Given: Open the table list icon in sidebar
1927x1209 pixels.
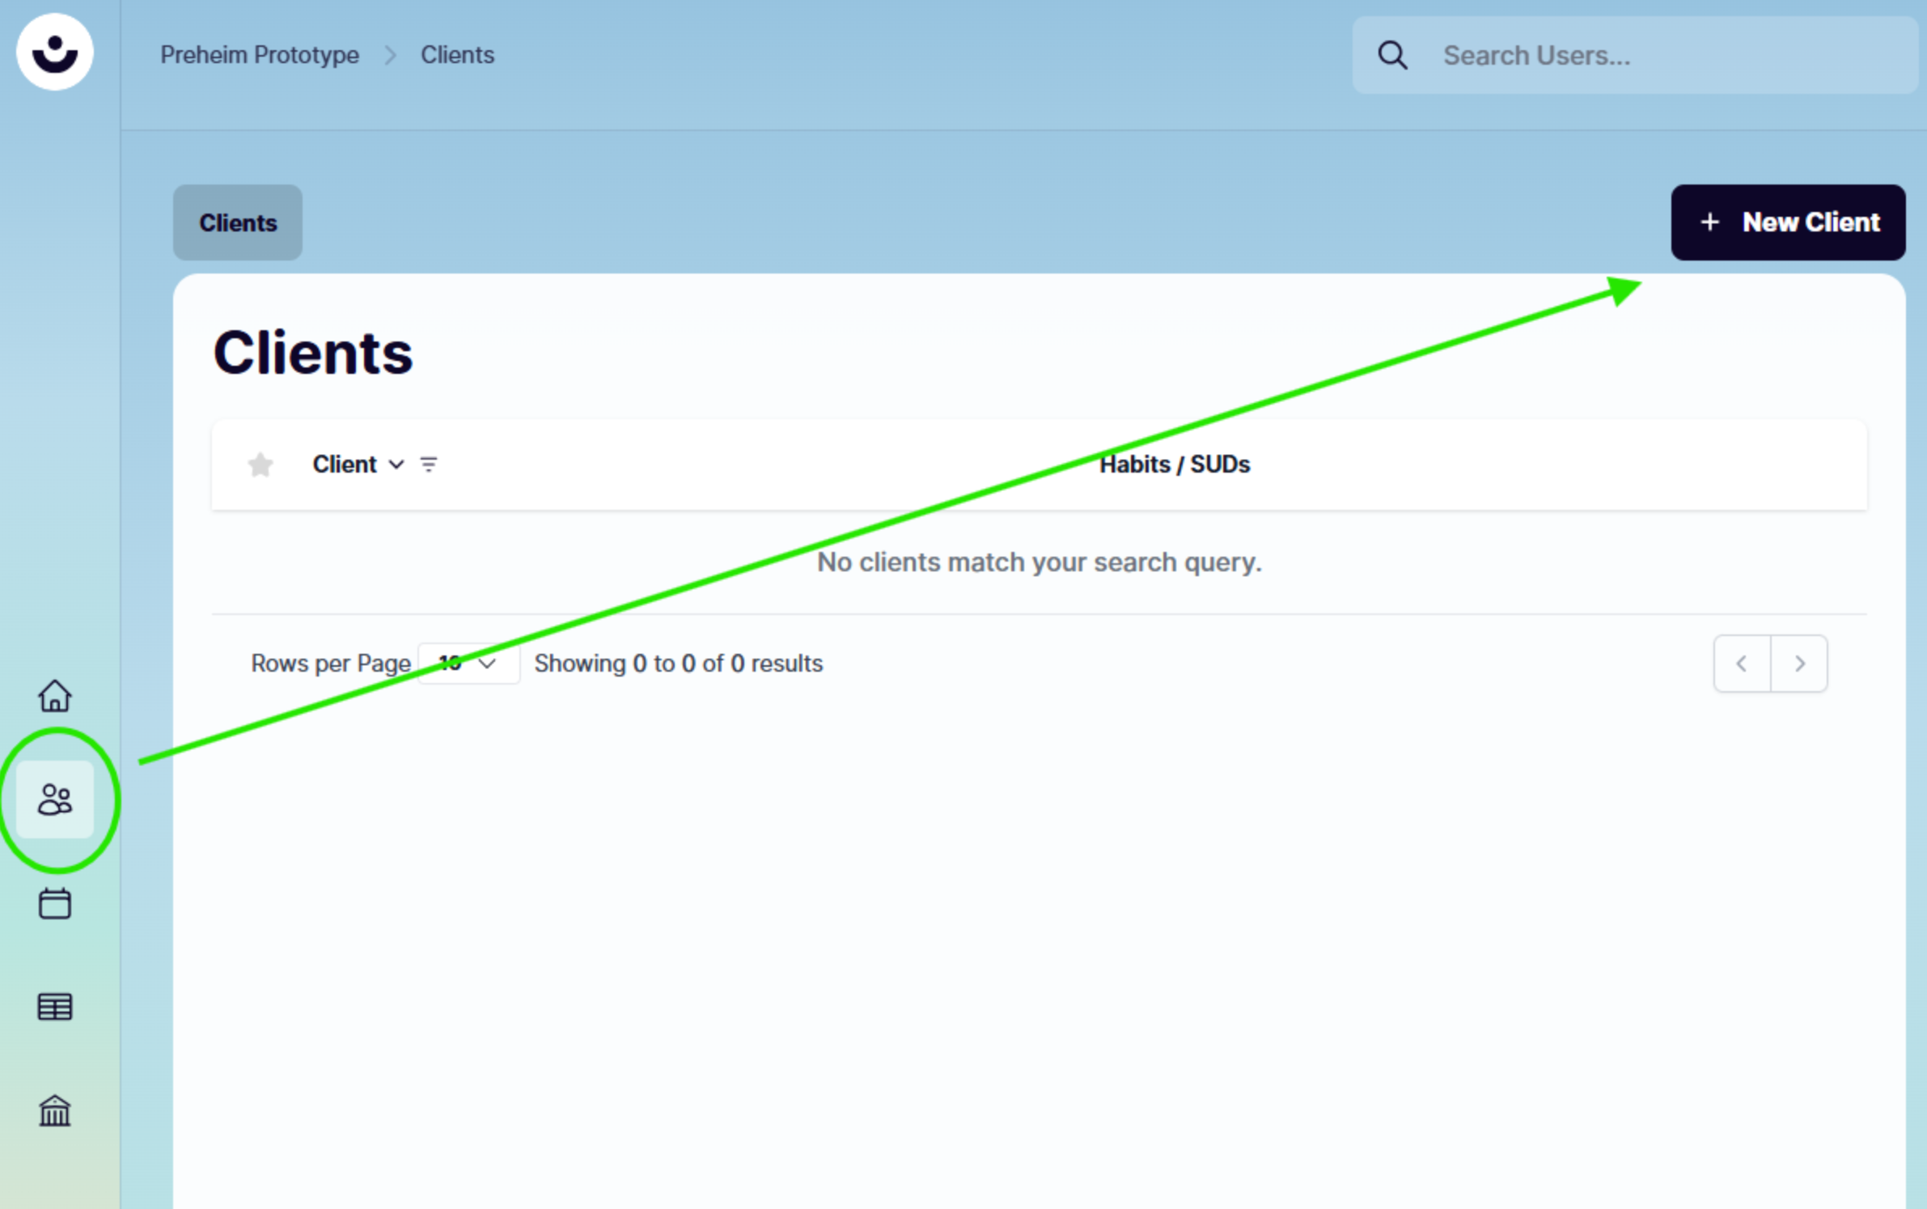Looking at the screenshot, I should coord(55,1007).
